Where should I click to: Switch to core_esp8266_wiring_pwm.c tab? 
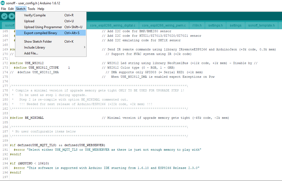(x=164, y=25)
